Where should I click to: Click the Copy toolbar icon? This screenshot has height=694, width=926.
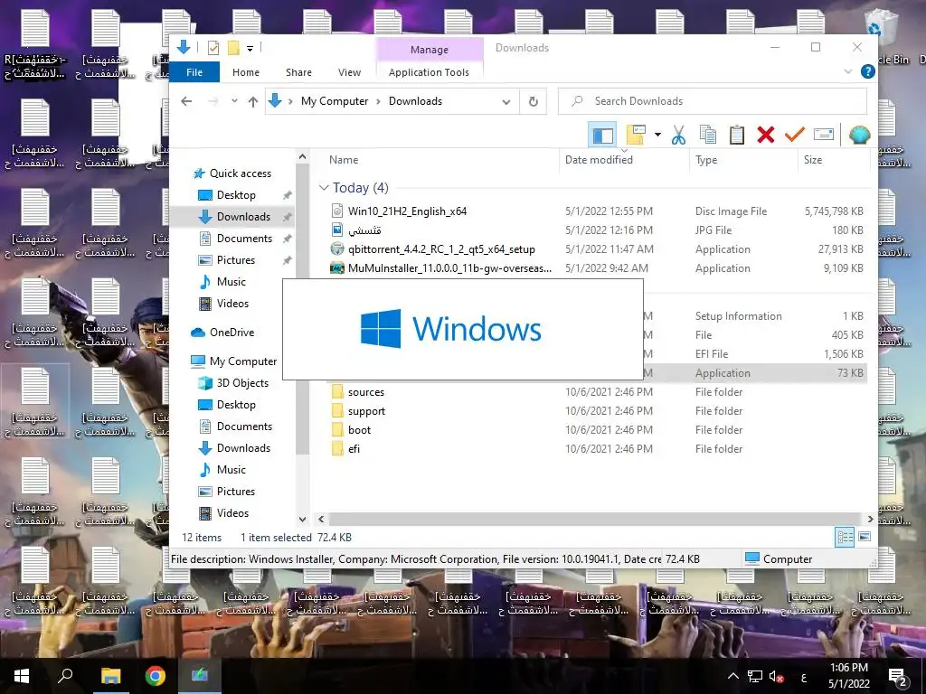pos(707,136)
